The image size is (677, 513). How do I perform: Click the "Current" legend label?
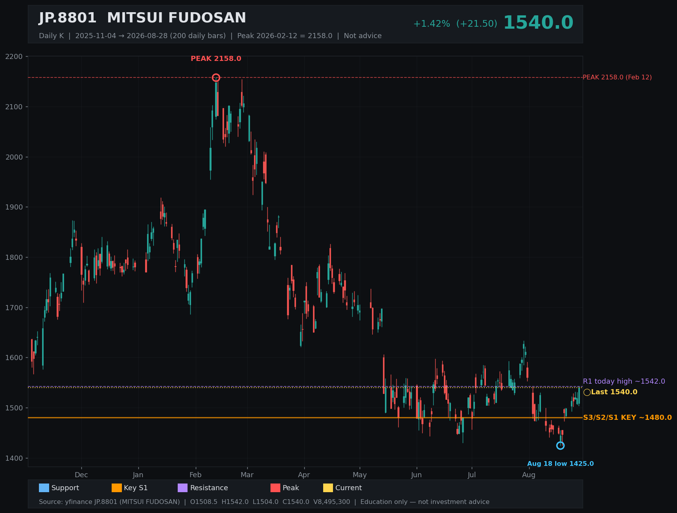point(349,488)
